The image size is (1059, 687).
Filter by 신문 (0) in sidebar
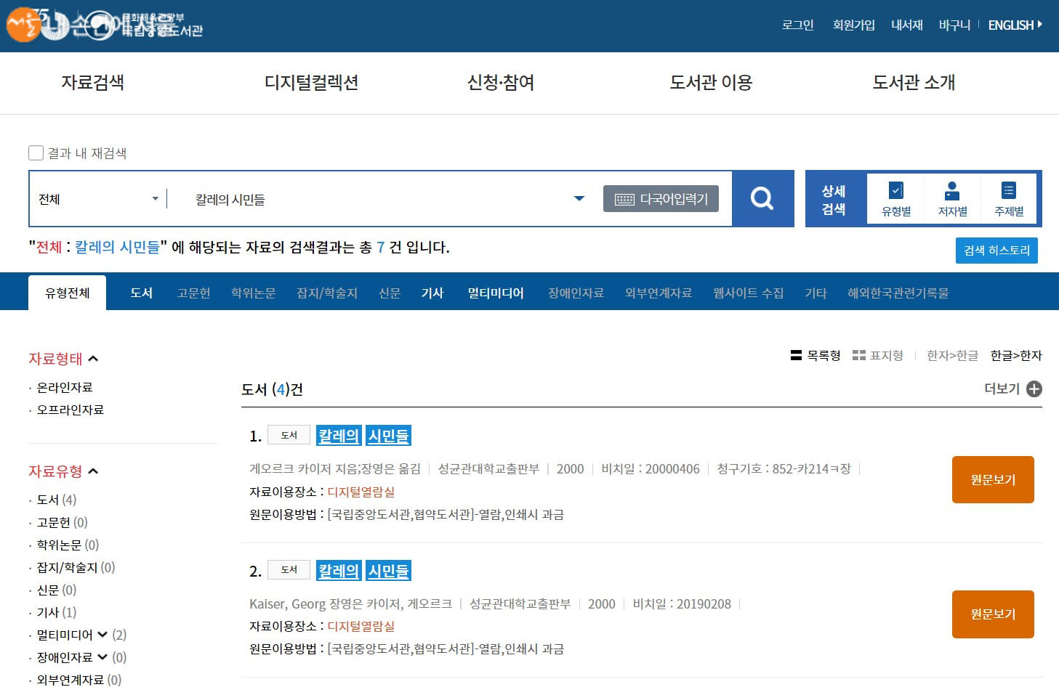pyautogui.click(x=57, y=590)
